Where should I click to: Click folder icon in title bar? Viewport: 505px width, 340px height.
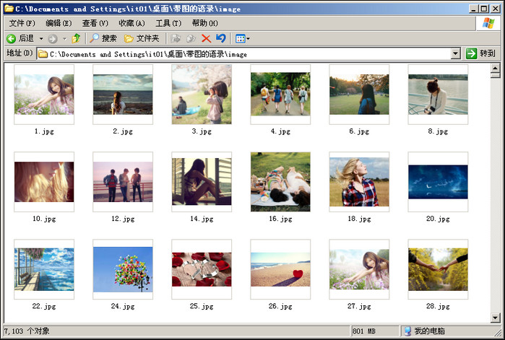click(9, 9)
